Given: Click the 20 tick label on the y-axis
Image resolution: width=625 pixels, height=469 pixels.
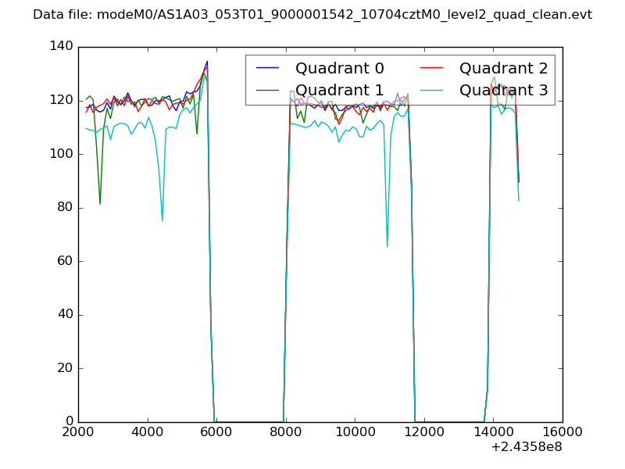Looking at the screenshot, I should (x=68, y=368).
